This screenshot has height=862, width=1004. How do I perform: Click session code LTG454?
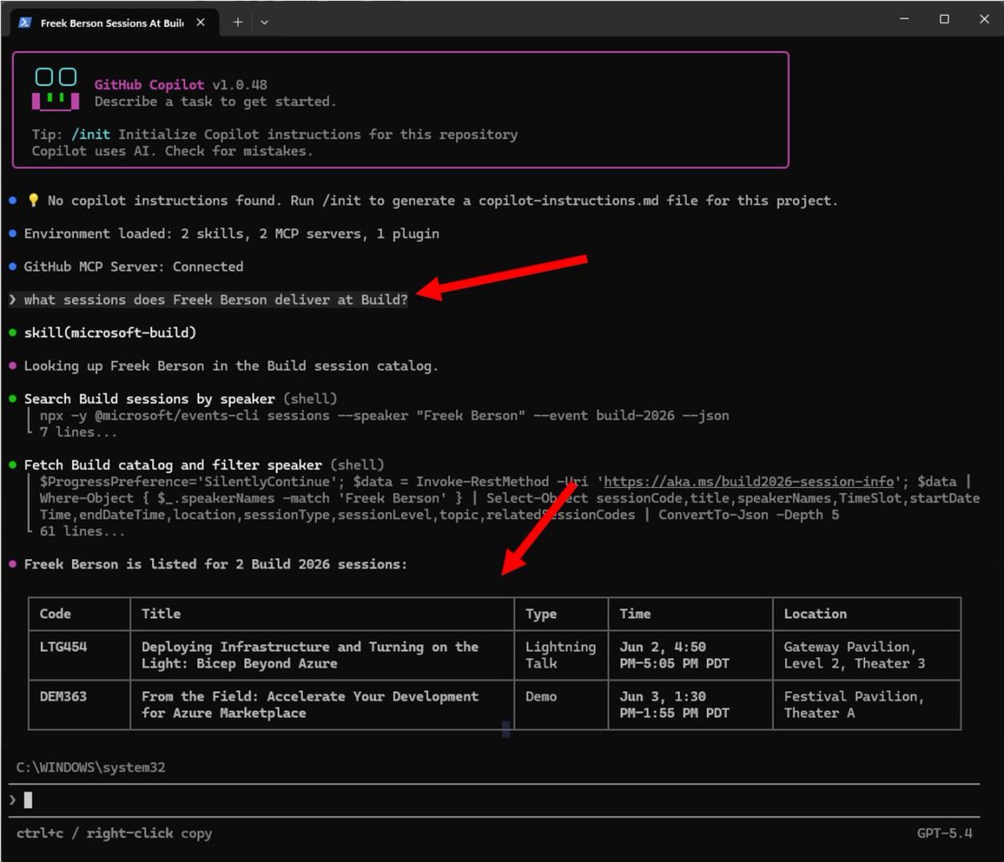[63, 647]
